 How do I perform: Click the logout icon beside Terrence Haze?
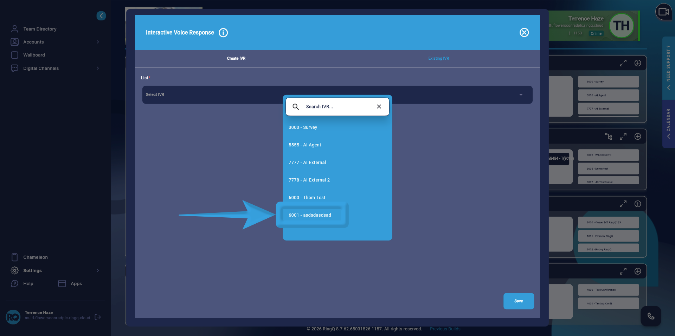(98, 317)
